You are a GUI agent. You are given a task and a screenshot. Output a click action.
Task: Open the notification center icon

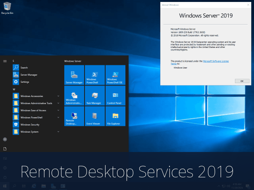coord(248,186)
